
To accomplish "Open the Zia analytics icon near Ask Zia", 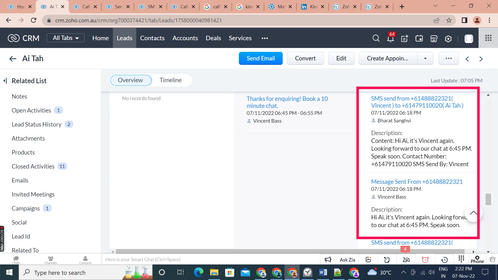I will (x=368, y=259).
